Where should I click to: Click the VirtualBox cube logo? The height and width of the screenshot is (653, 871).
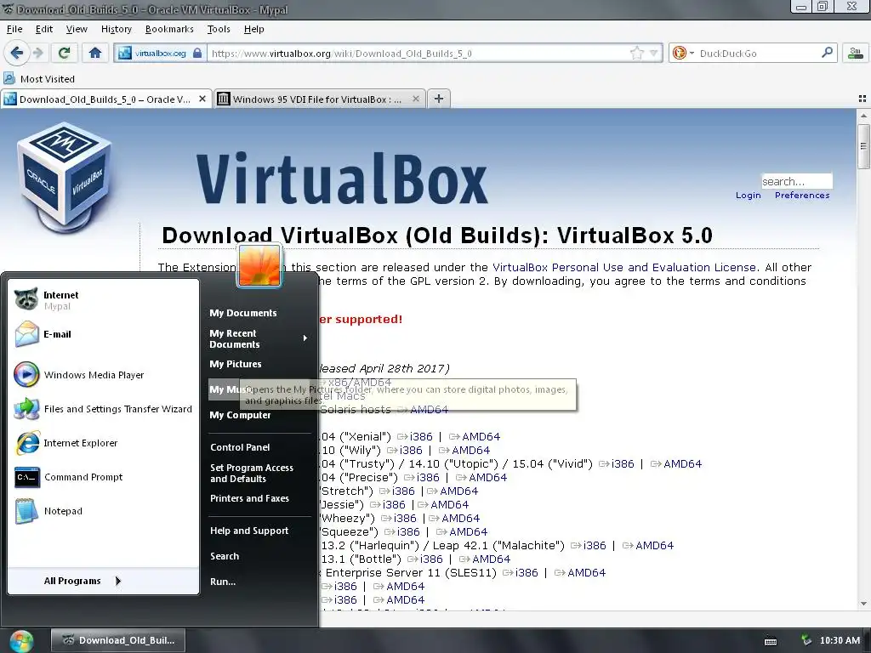tap(64, 178)
